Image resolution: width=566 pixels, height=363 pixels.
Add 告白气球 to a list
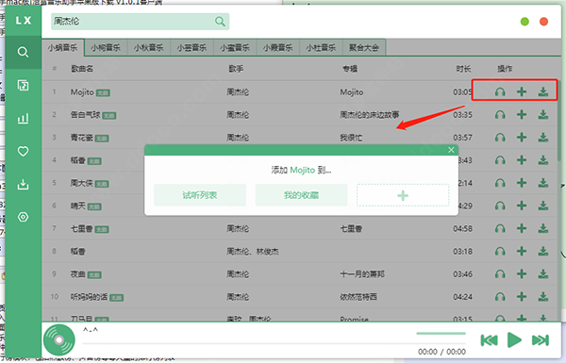pyautogui.click(x=522, y=115)
